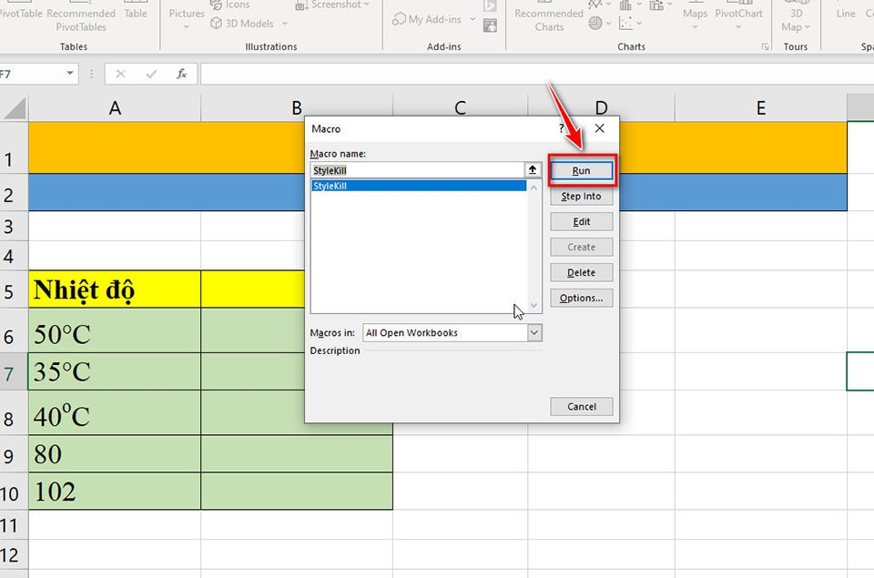The image size is (874, 578).
Task: Click the Edit macro button
Action: pos(582,222)
